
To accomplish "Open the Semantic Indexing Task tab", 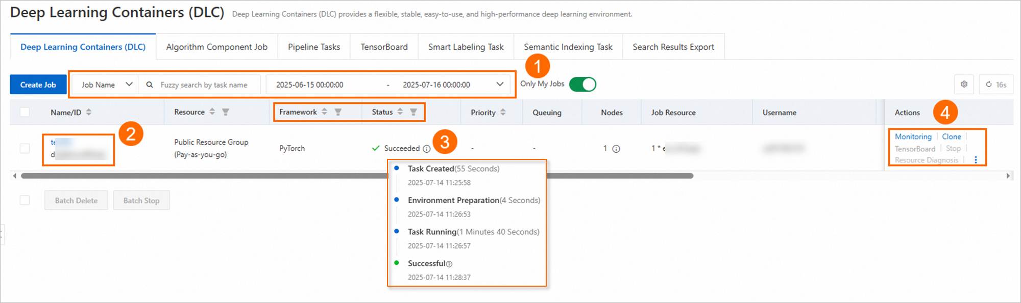I will point(568,47).
